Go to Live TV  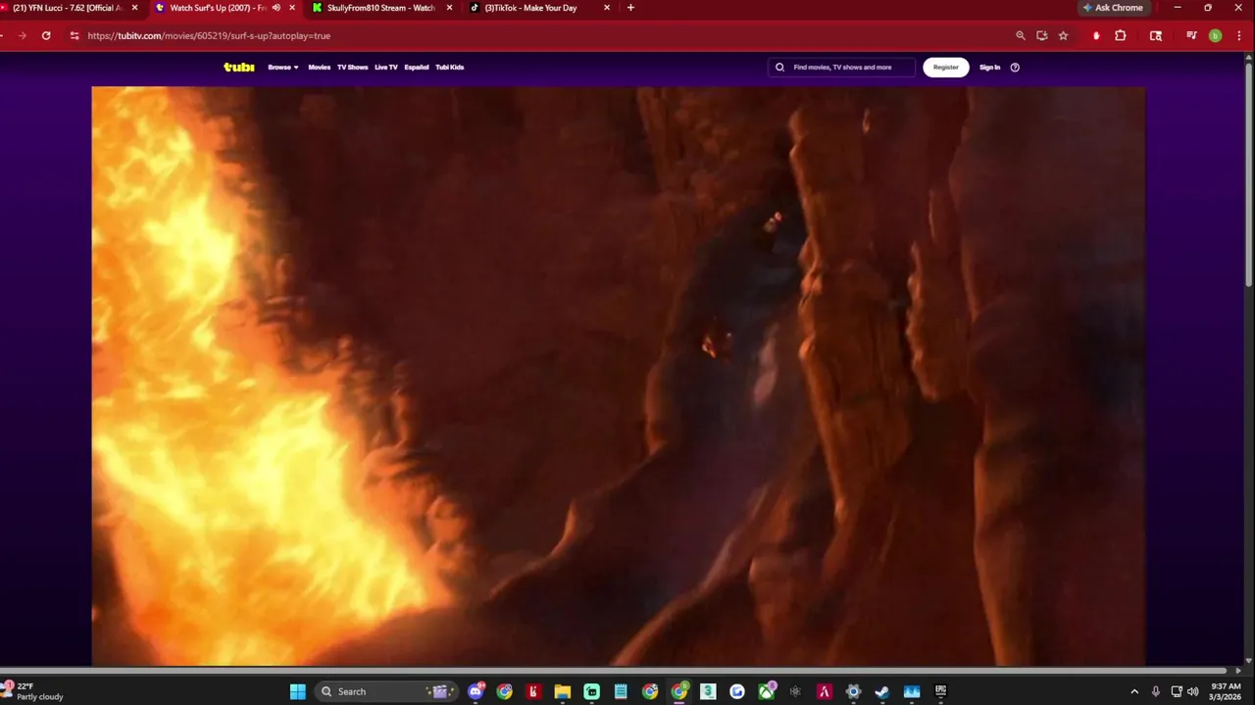(x=386, y=68)
